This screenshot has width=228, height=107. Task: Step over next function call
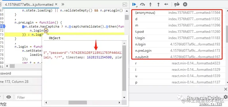[x=142, y=4]
